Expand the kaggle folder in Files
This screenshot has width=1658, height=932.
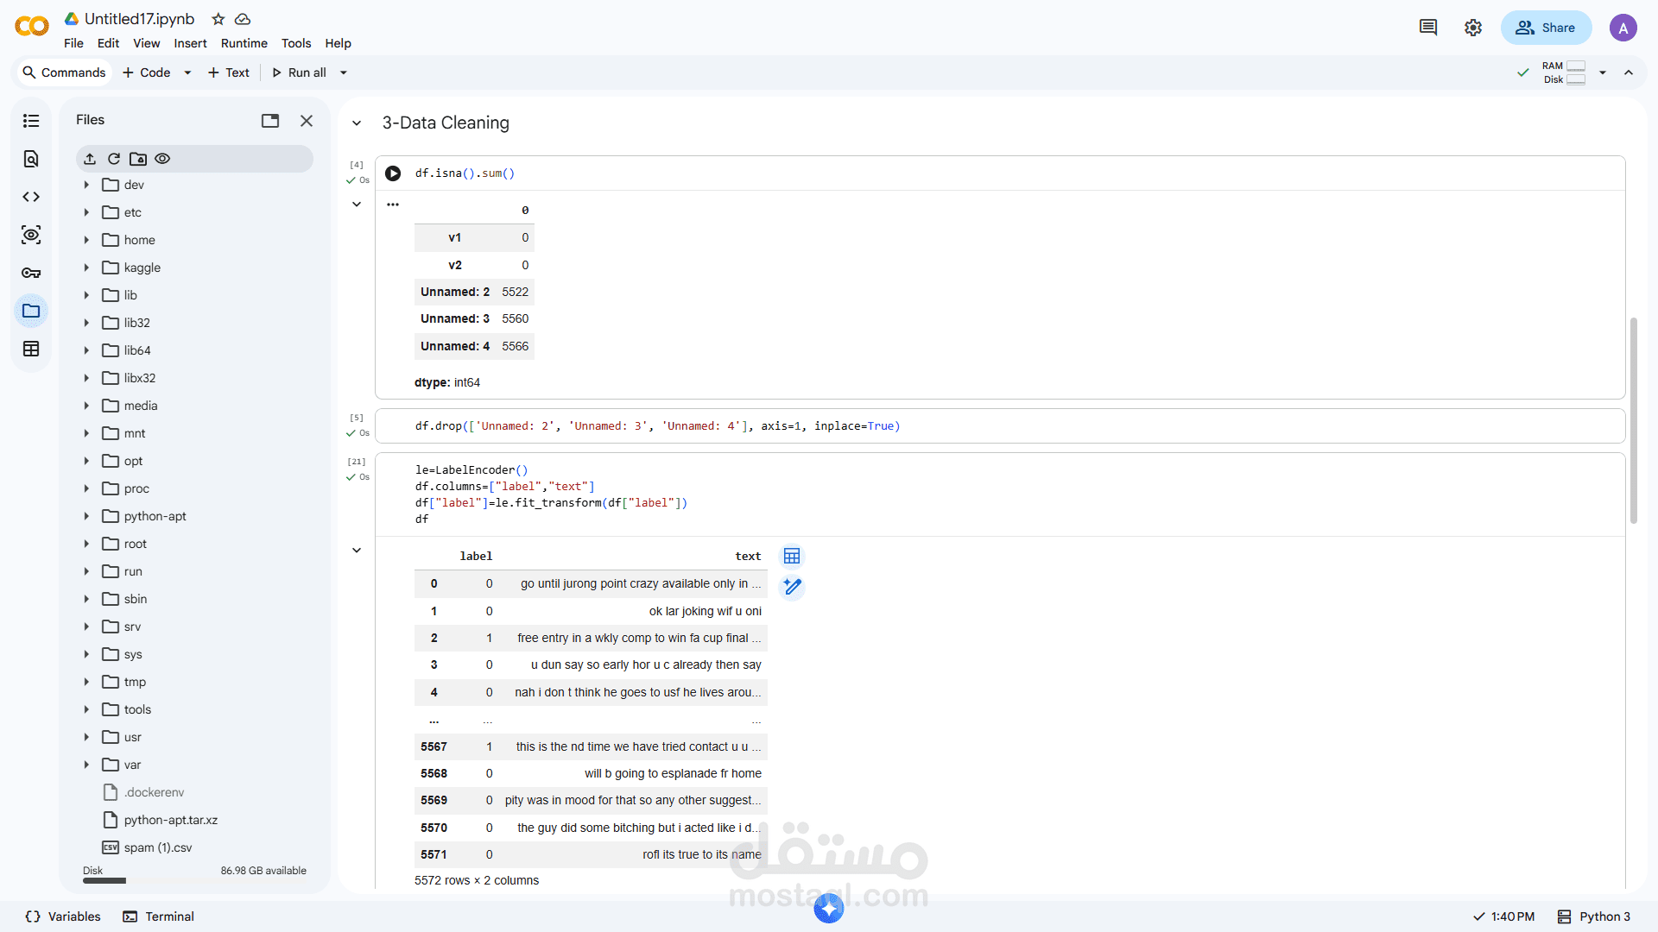coord(86,268)
